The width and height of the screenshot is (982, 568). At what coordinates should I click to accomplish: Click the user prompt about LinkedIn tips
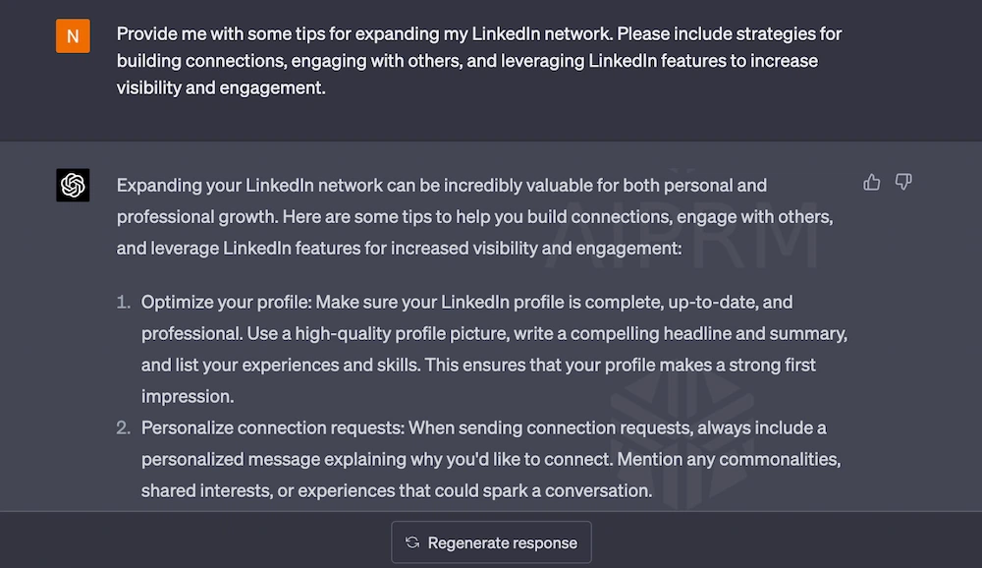click(479, 60)
